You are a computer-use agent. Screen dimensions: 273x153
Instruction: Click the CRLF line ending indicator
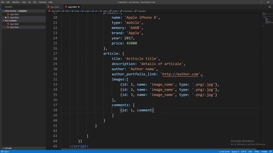coord(250,152)
